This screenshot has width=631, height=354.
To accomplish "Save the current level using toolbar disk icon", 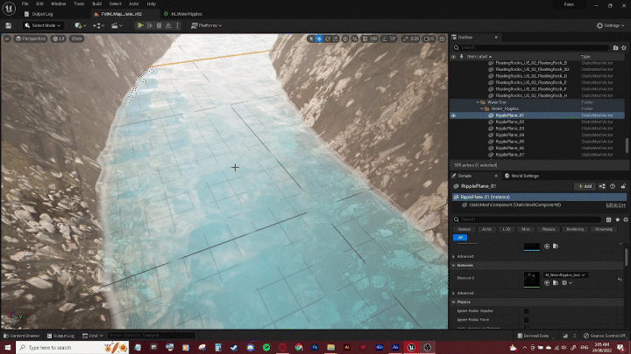I will pyautogui.click(x=9, y=25).
